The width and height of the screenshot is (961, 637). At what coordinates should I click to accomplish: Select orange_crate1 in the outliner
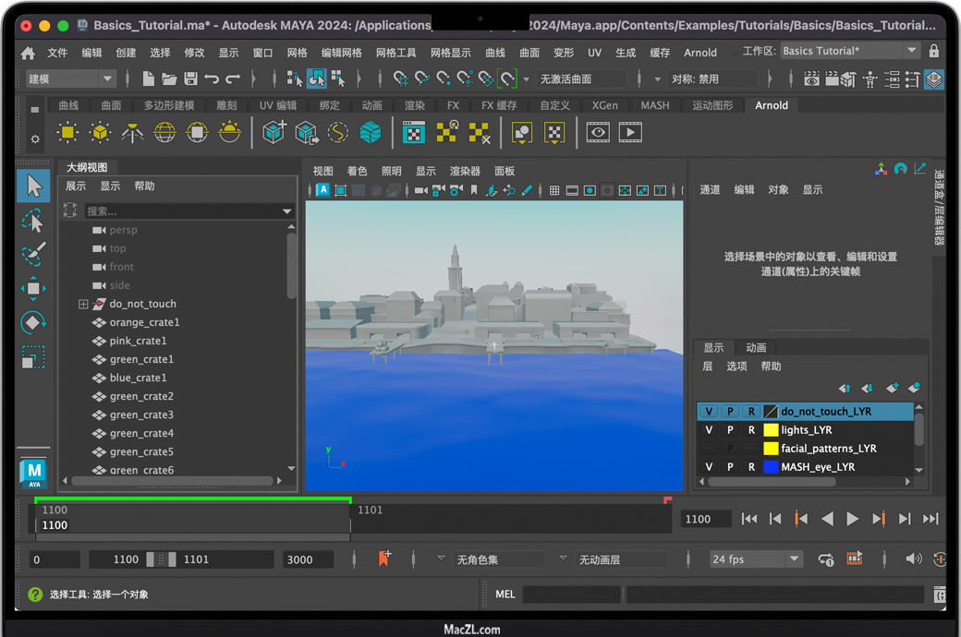144,322
